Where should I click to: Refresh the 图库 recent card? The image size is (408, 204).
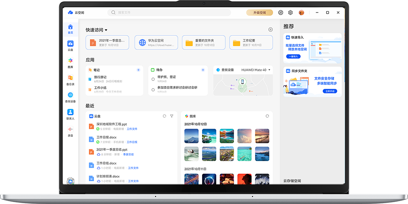tap(267, 116)
